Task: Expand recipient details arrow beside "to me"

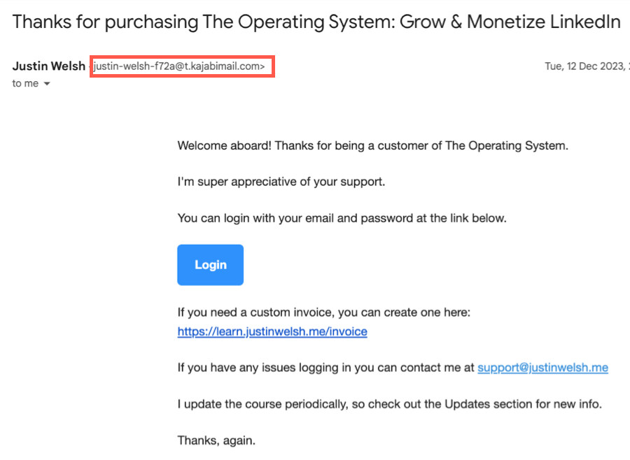Action: pyautogui.click(x=47, y=84)
